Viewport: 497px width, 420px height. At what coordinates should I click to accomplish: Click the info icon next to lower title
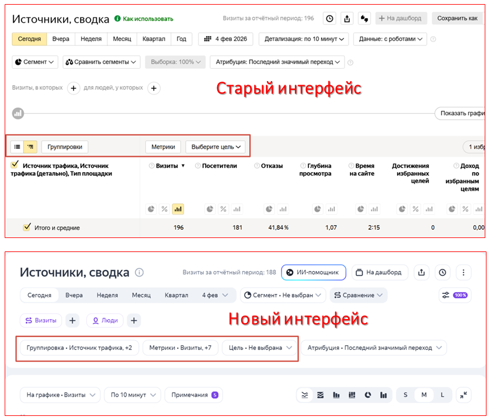point(139,272)
